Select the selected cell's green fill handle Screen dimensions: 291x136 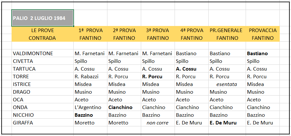click(74, 26)
